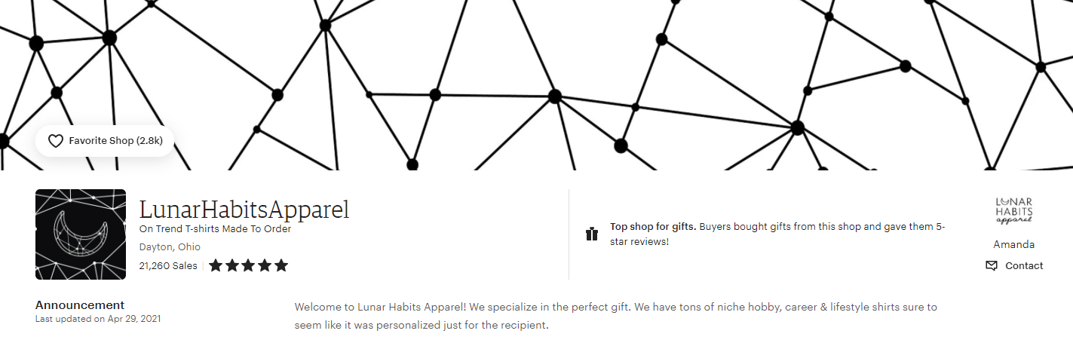Click the fifth star in the shop rating
The height and width of the screenshot is (349, 1073).
tap(281, 265)
